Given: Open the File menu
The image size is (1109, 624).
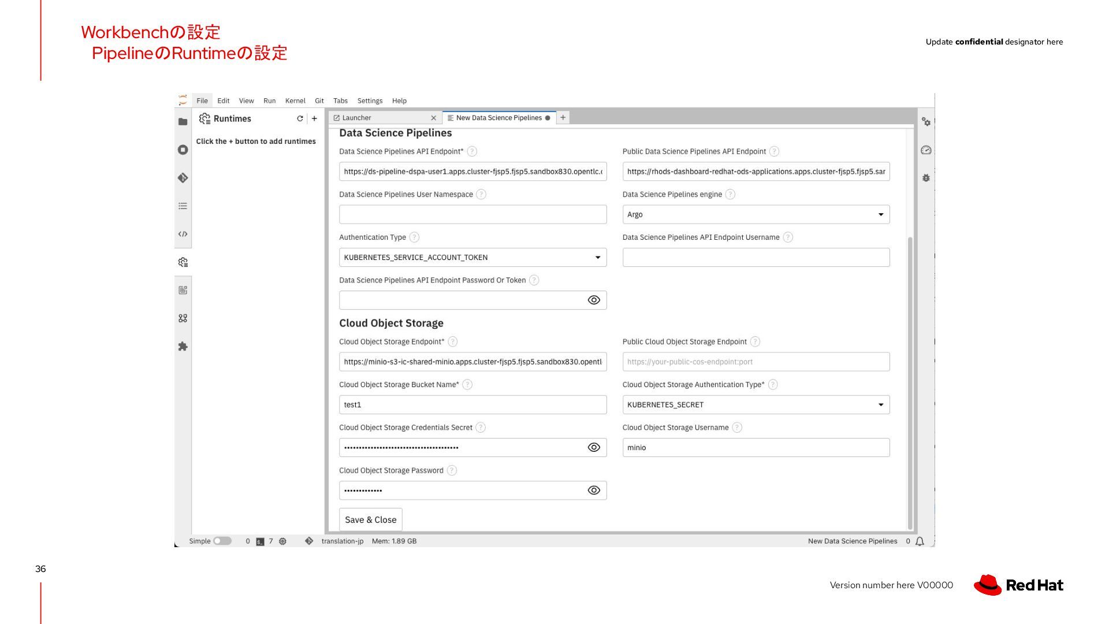Looking at the screenshot, I should tap(202, 101).
